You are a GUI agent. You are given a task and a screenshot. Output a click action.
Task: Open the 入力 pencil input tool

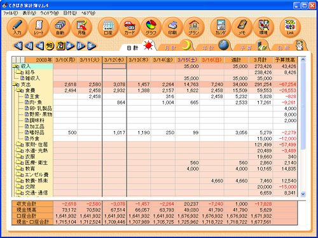(17, 27)
